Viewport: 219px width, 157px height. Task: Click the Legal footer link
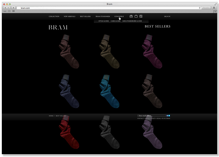click(x=158, y=119)
